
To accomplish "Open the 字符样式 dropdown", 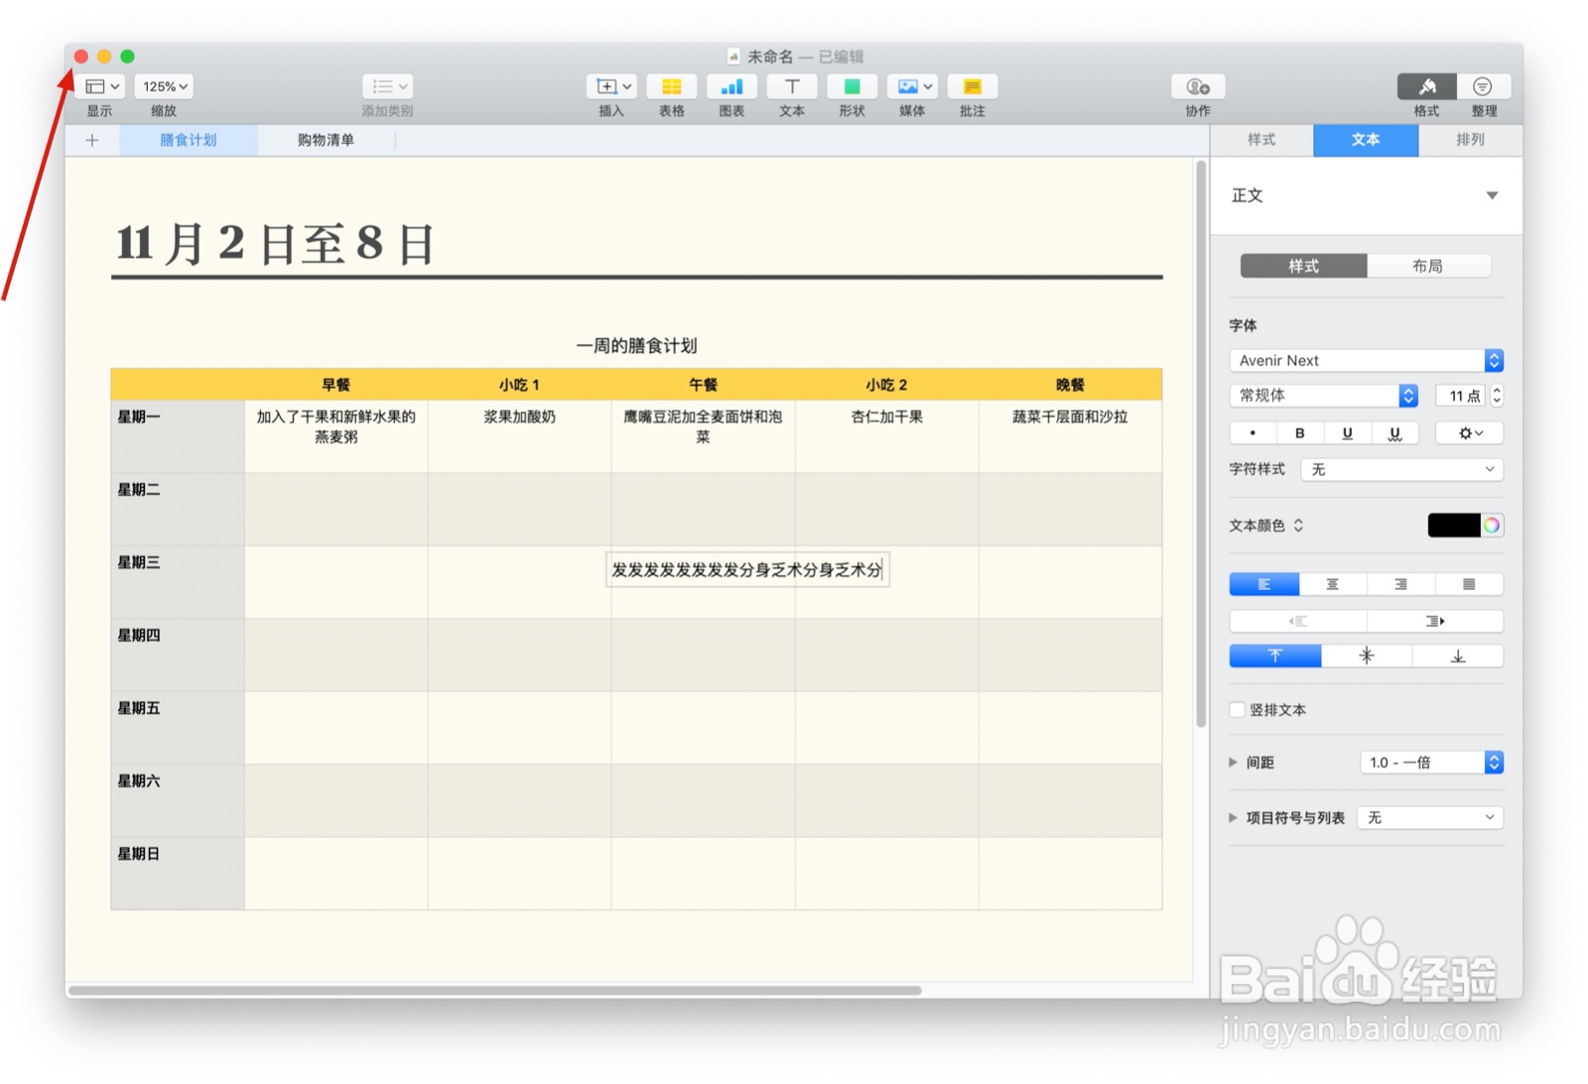I will [1400, 469].
